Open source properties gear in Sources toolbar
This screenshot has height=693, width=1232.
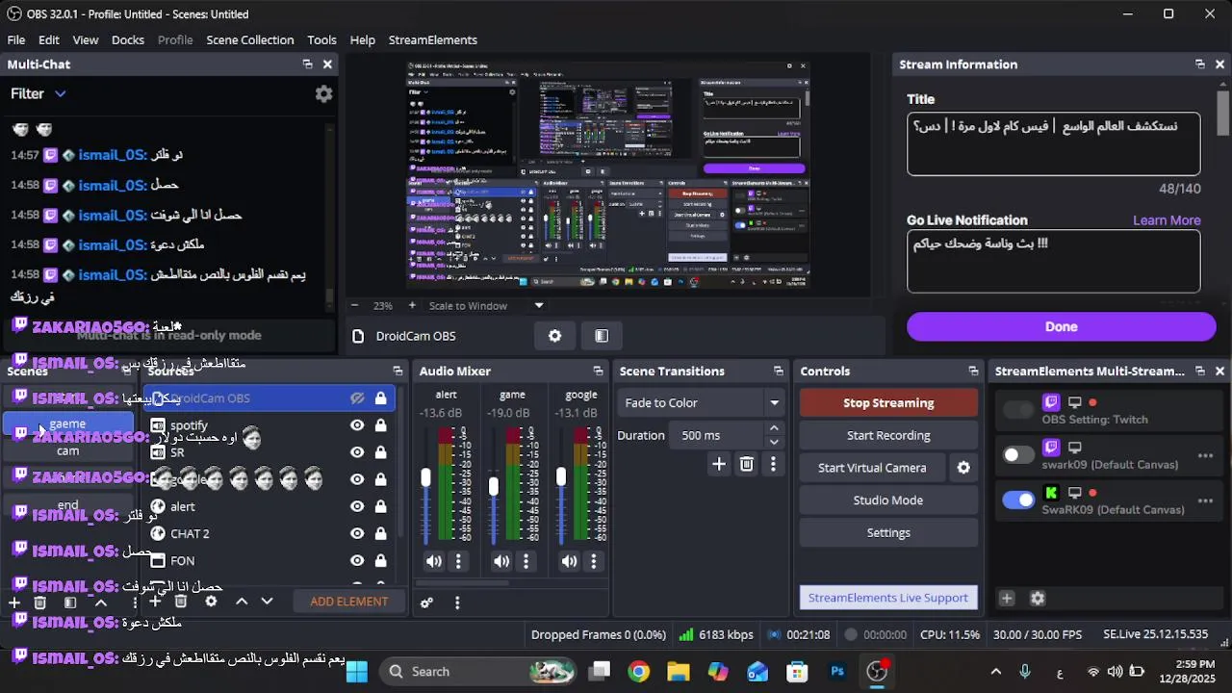(211, 602)
